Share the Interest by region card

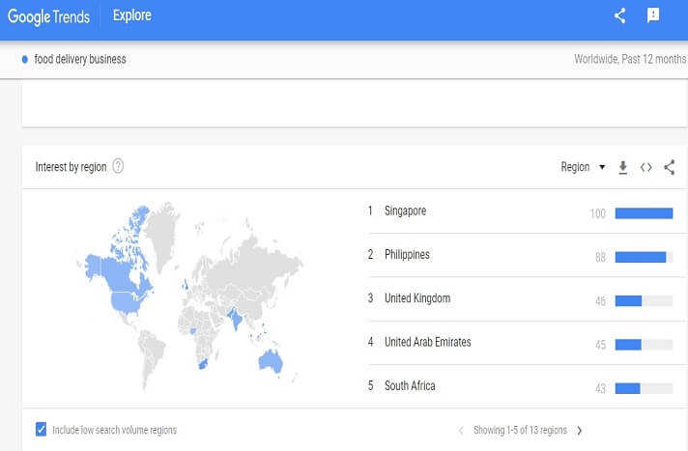[670, 167]
